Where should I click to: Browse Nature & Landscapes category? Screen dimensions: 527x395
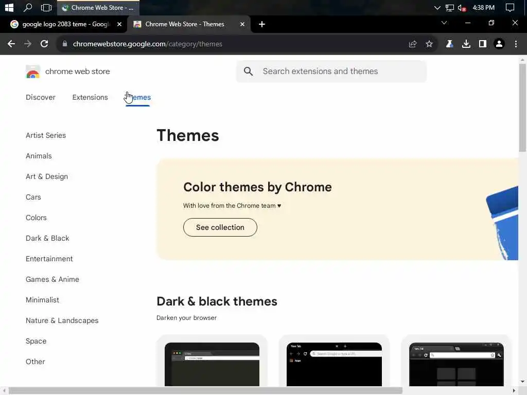62,320
